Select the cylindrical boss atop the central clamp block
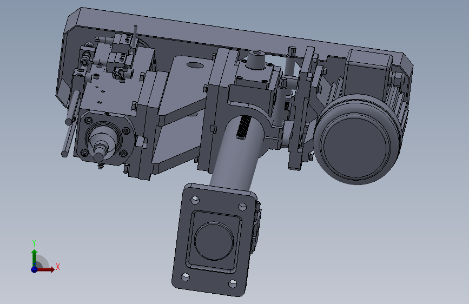This screenshot has height=304, width=469. coord(256,60)
